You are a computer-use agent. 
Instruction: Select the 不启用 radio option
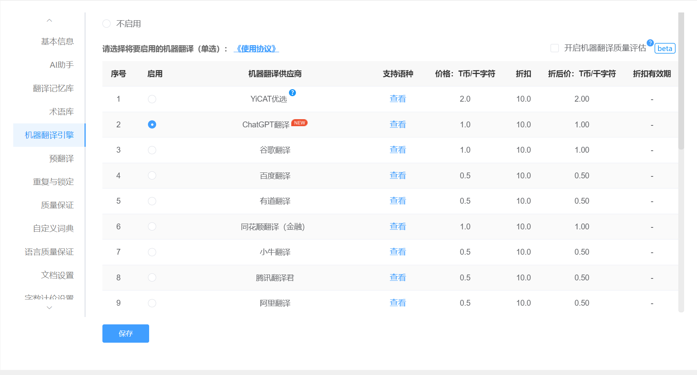tap(107, 24)
